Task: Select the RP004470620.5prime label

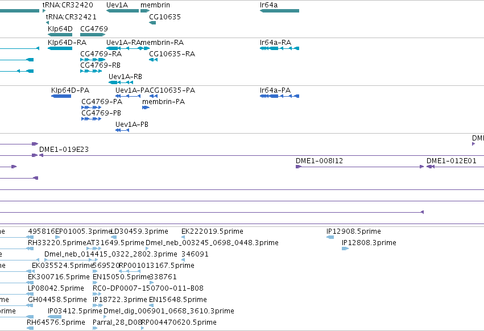Action: (x=179, y=322)
